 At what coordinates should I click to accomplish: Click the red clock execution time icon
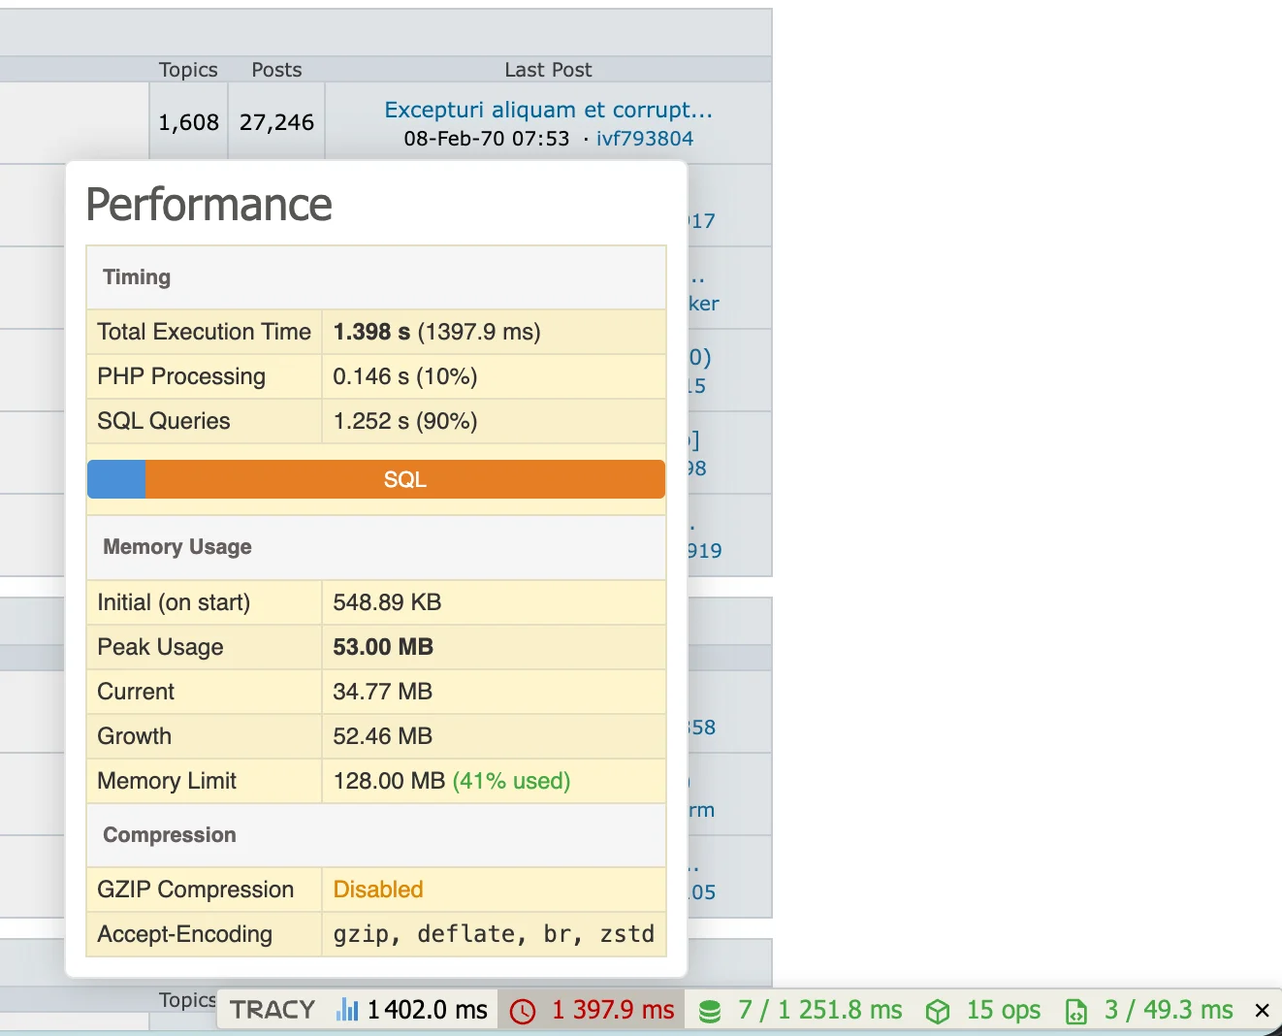pyautogui.click(x=523, y=1011)
